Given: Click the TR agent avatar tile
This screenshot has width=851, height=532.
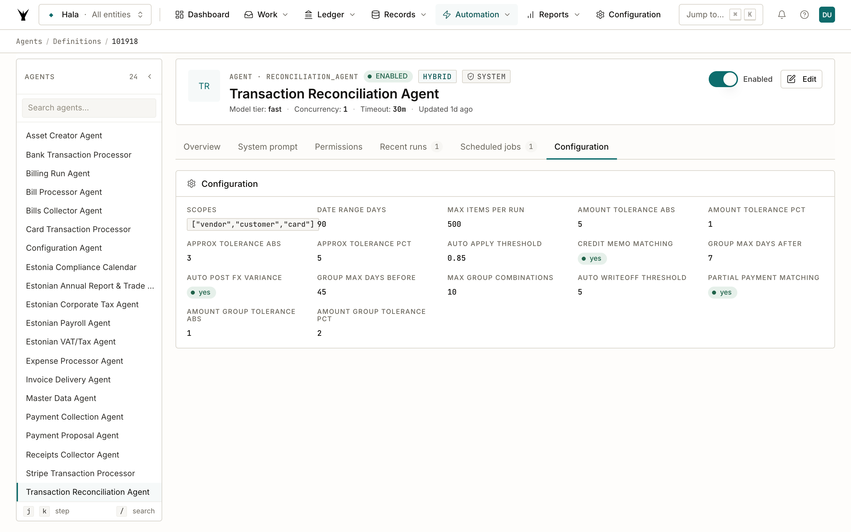Looking at the screenshot, I should (x=204, y=86).
